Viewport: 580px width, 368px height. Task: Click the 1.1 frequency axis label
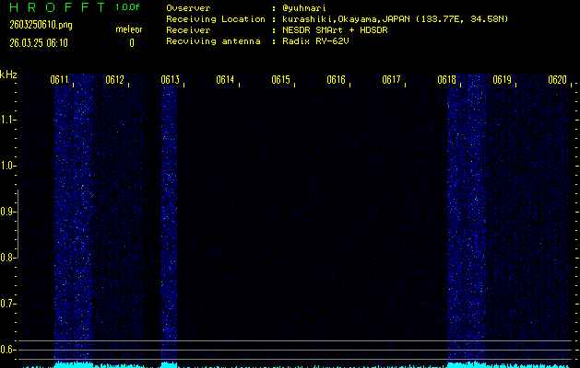(6, 120)
